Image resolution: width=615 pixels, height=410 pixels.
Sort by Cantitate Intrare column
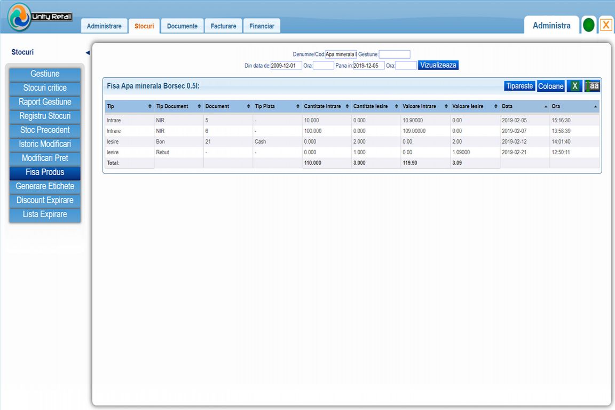tap(326, 106)
